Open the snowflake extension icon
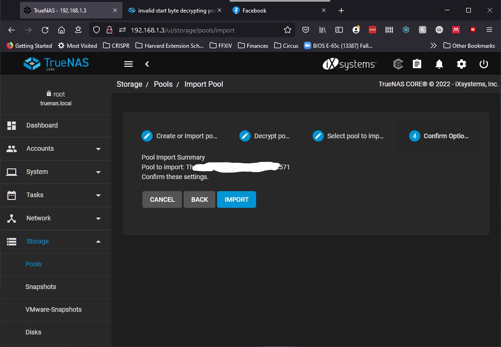 pyautogui.click(x=406, y=30)
